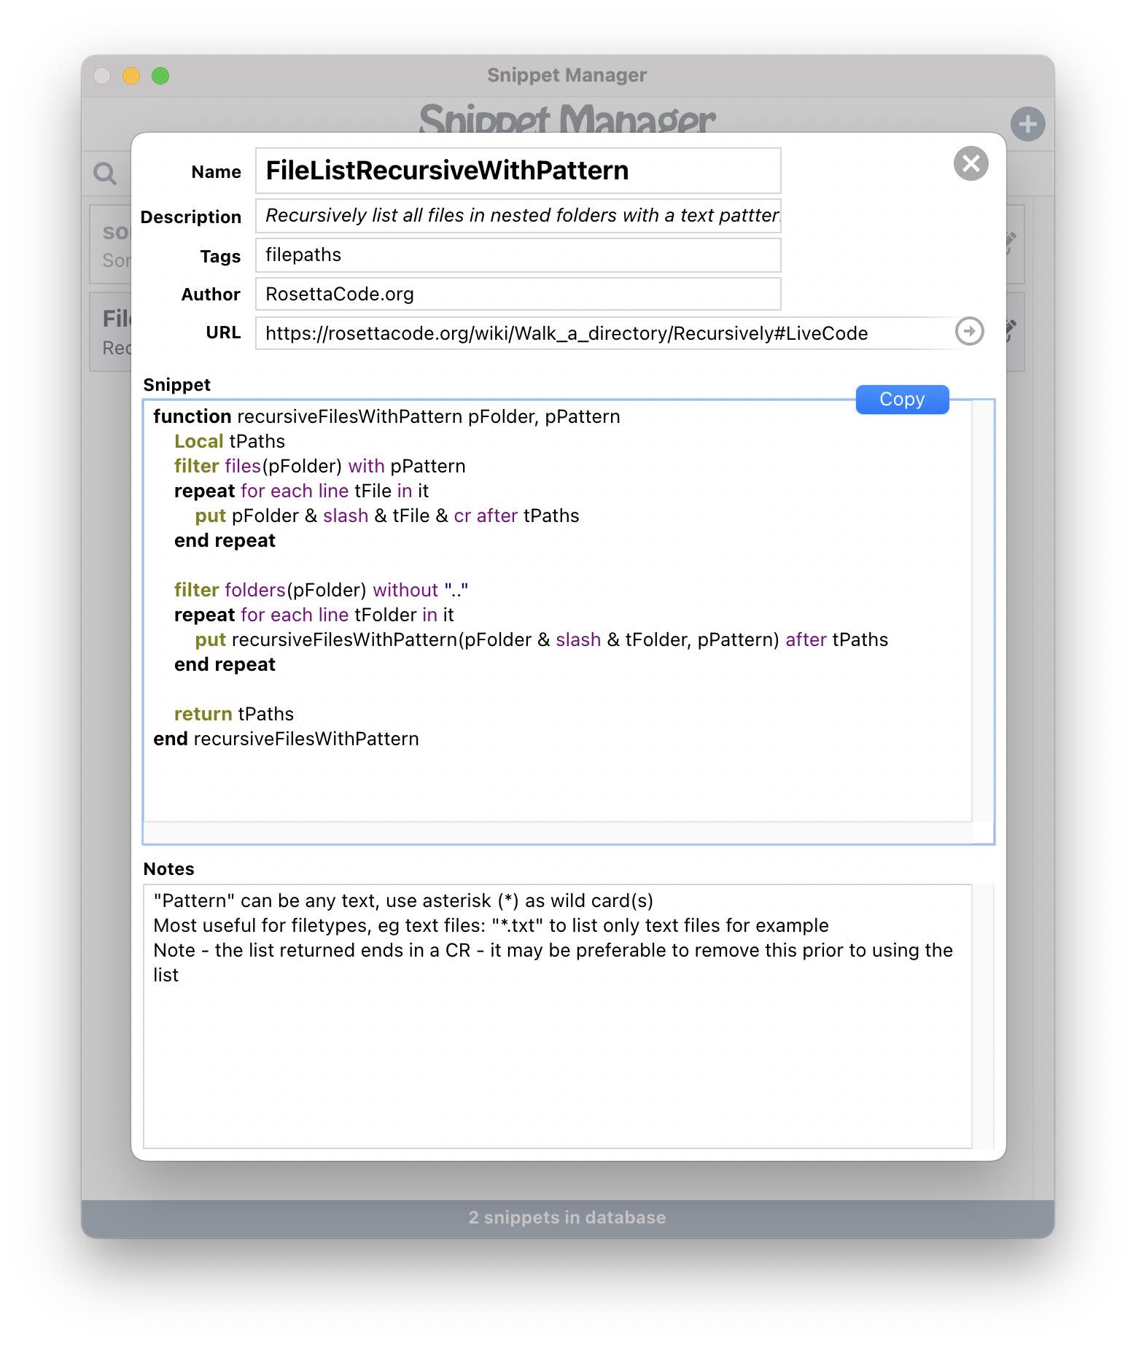Image resolution: width=1136 pixels, height=1346 pixels.
Task: Click the Author field showing RosettaCode.org
Action: point(518,295)
